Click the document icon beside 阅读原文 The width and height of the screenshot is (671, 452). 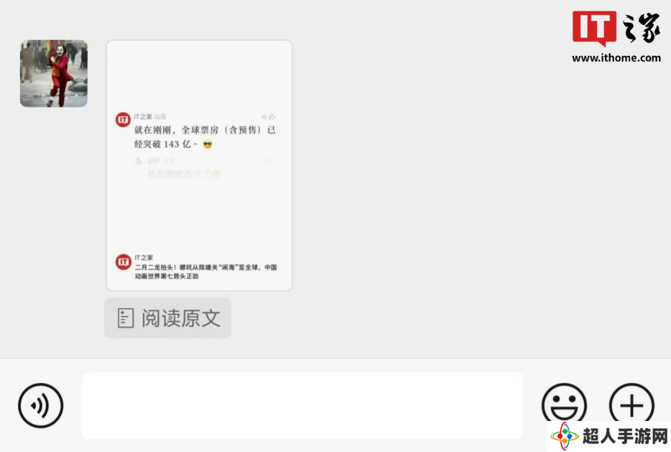(126, 318)
